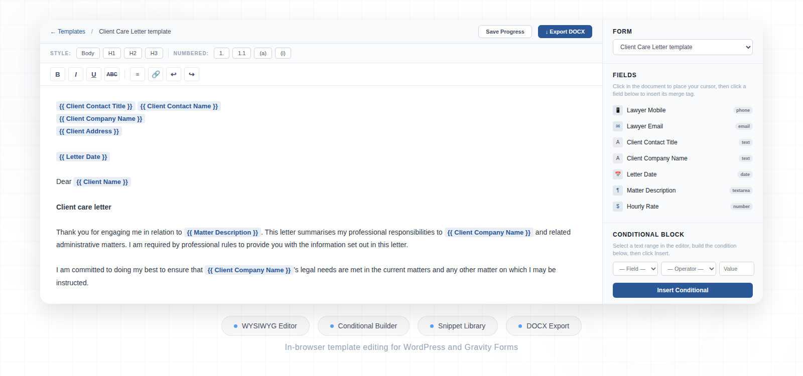Click the text alignment icon
The image size is (803, 376).
(x=138, y=74)
